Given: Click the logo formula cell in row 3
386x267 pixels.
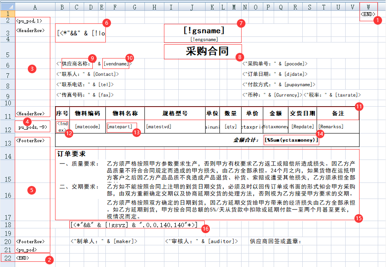Looking at the screenshot, I should (x=80, y=33).
